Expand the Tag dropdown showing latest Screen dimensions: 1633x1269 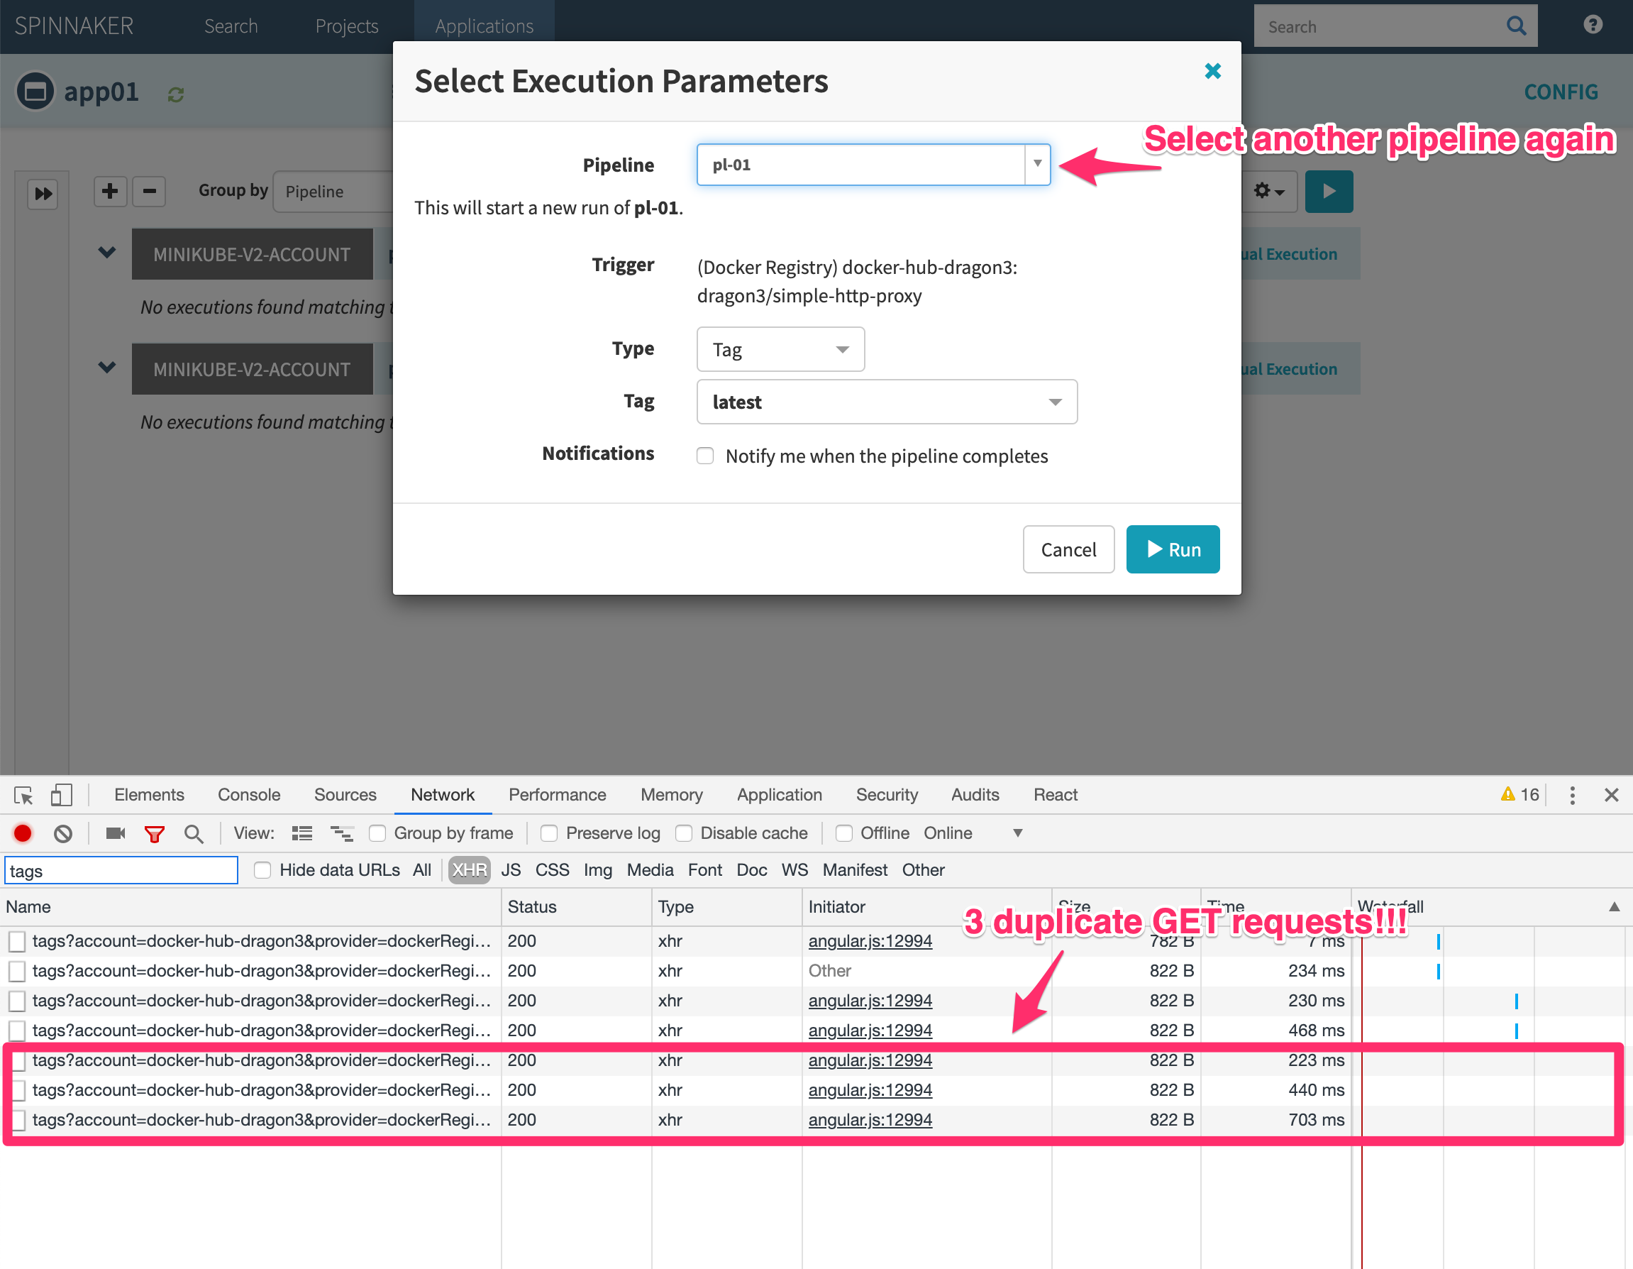click(886, 402)
